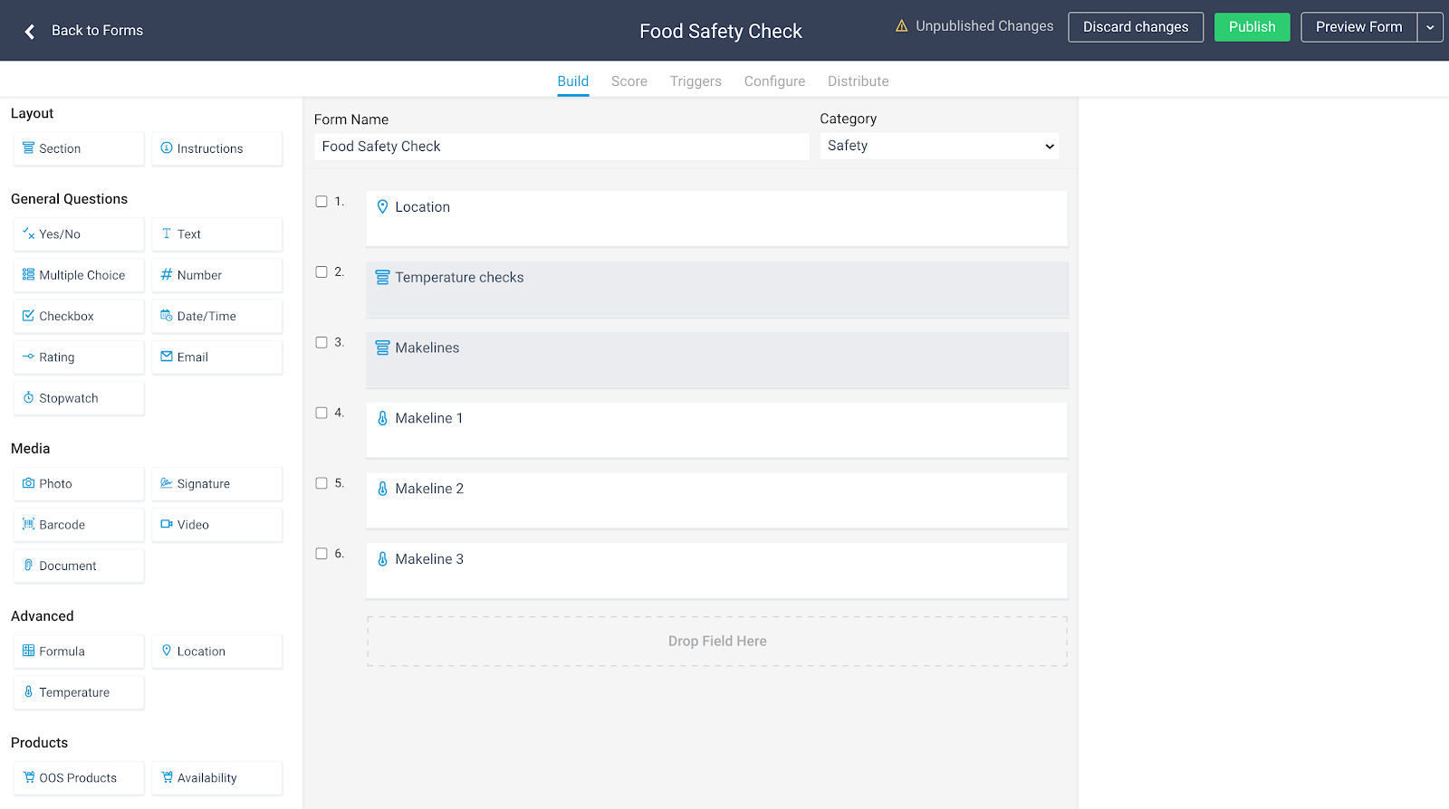Go back via Back to Forms link
This screenshot has height=809, width=1449.
coord(97,31)
